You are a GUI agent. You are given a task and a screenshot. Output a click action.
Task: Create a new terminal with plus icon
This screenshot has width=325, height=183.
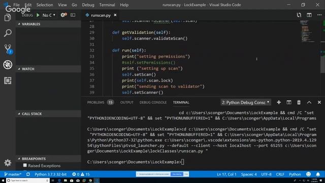(279, 102)
